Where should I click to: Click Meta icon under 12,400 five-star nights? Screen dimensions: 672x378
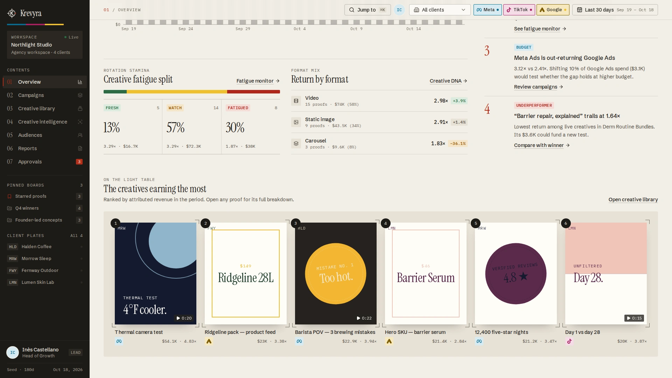pos(479,341)
